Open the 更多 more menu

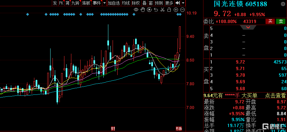[169, 3]
